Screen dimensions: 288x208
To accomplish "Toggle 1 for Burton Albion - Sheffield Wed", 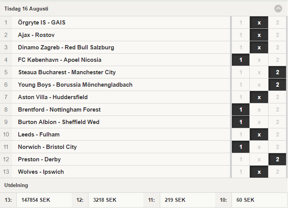I will 240,122.
